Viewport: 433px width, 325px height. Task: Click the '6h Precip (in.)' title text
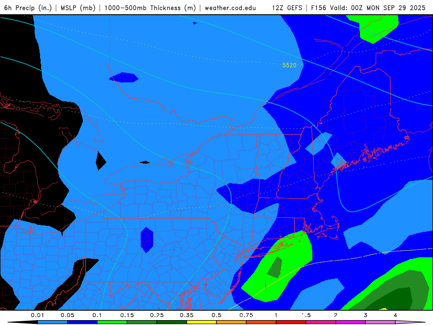coord(28,8)
